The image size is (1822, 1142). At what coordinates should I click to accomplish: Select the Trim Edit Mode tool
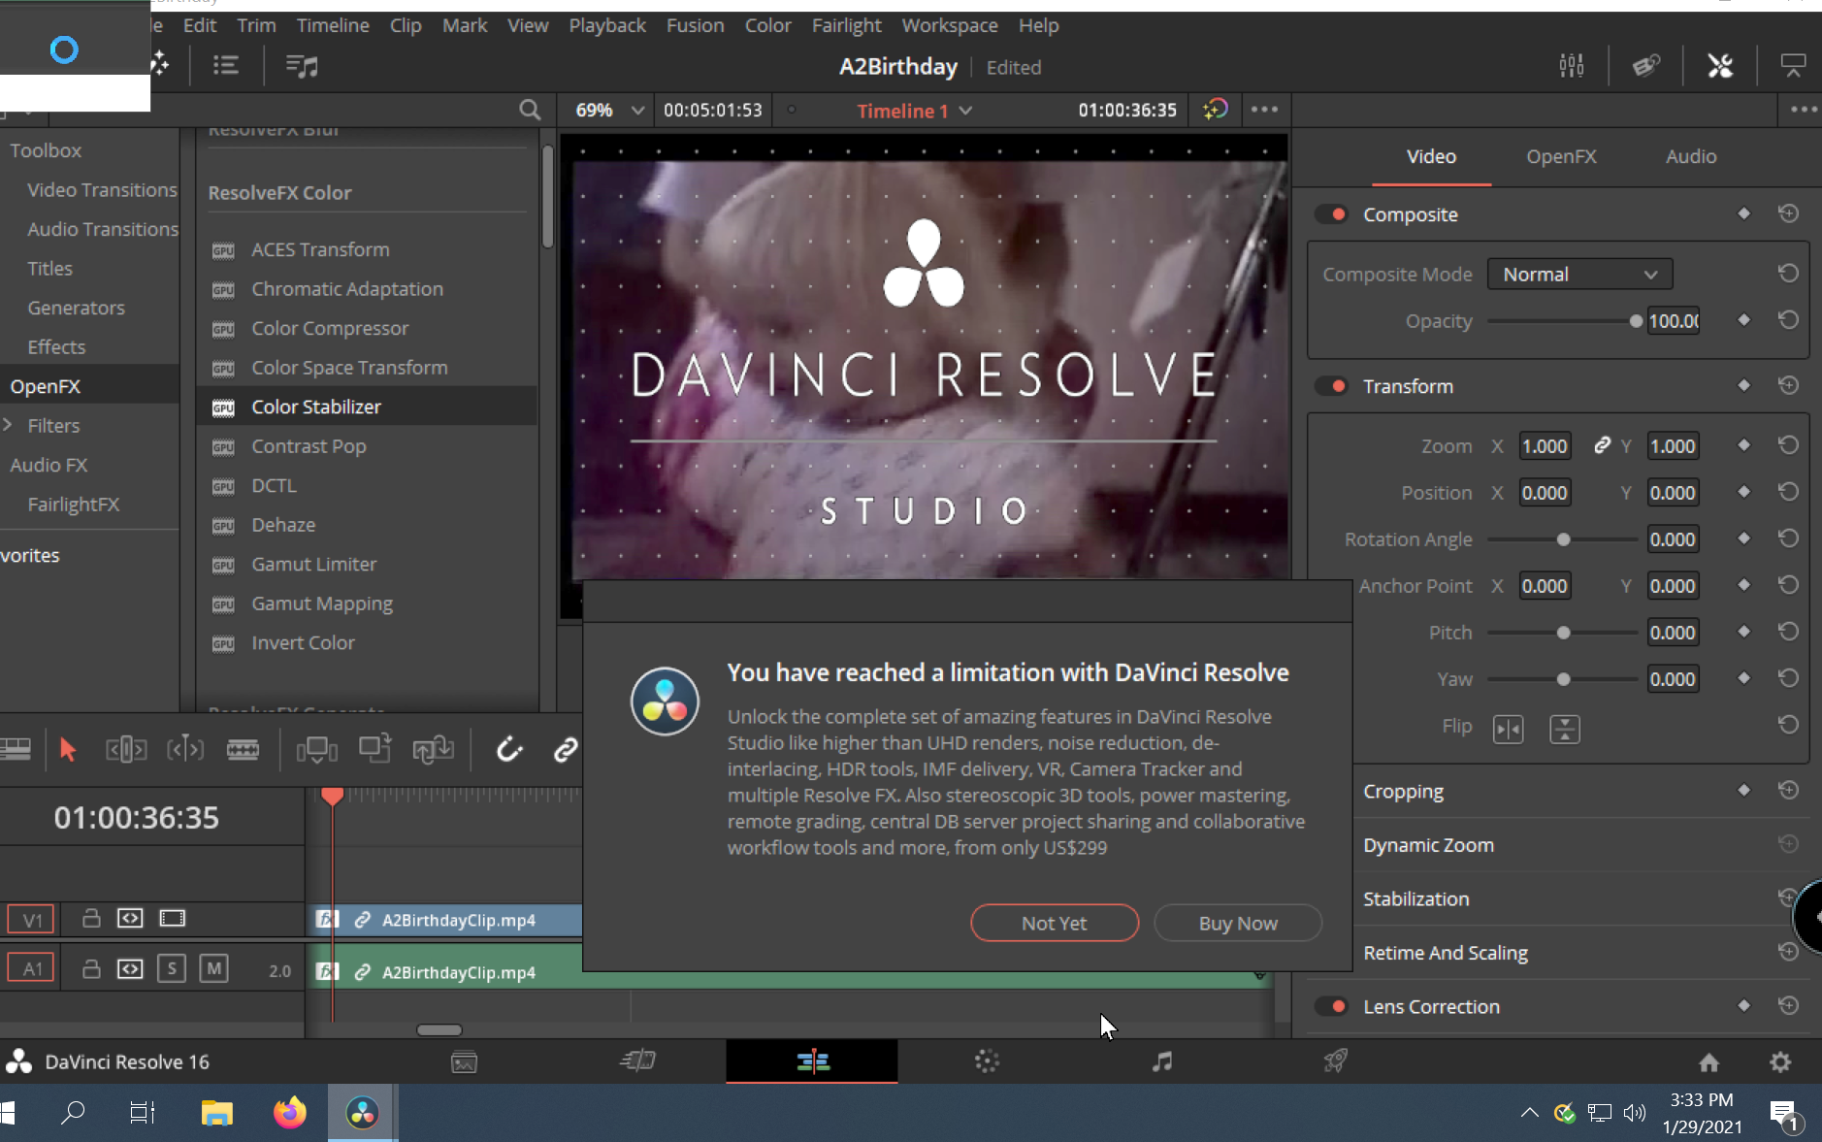[126, 750]
